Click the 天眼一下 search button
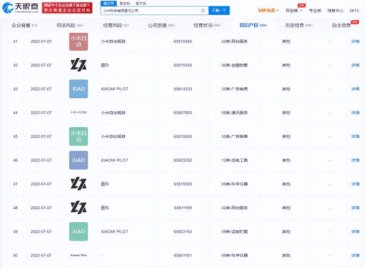 [x=219, y=11]
